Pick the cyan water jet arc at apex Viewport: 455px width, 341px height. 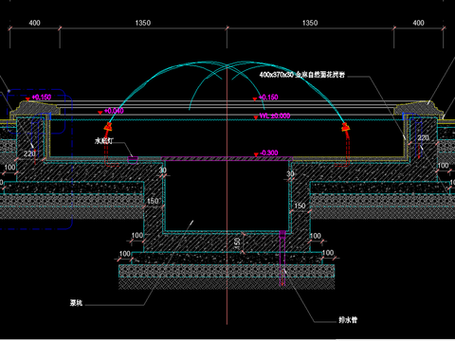227,64
